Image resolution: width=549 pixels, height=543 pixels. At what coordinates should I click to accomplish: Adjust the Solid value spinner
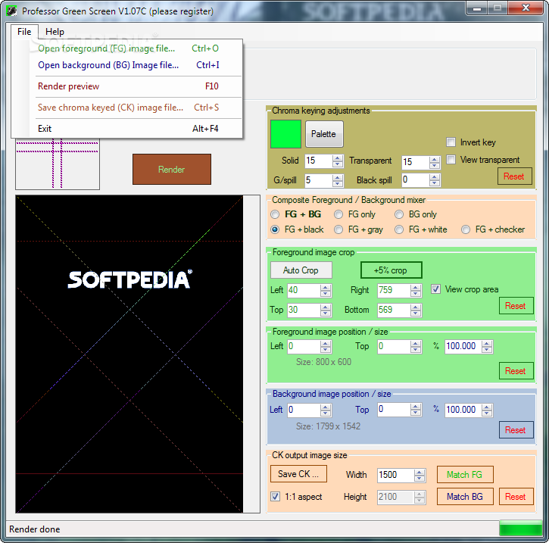pos(338,161)
